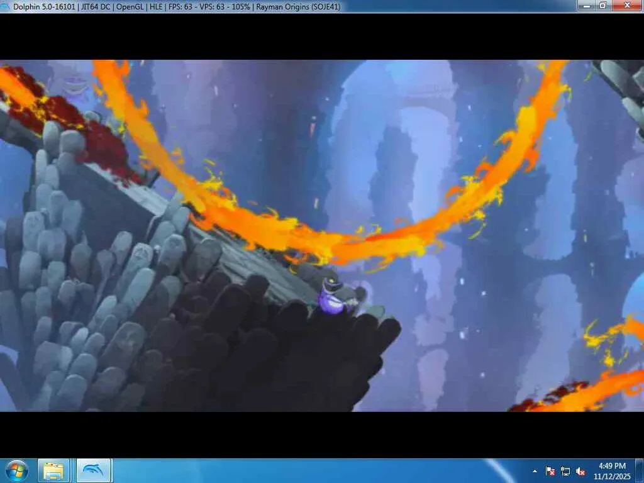644x483 pixels.
Task: Close the Dolphin Rayman Origins window
Action: pyautogui.click(x=627, y=5)
